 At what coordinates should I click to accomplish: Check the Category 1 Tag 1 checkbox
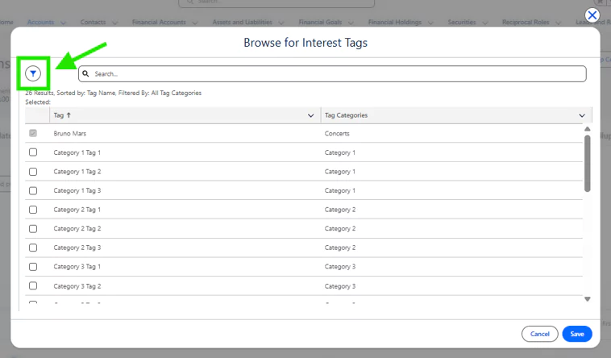coord(33,152)
